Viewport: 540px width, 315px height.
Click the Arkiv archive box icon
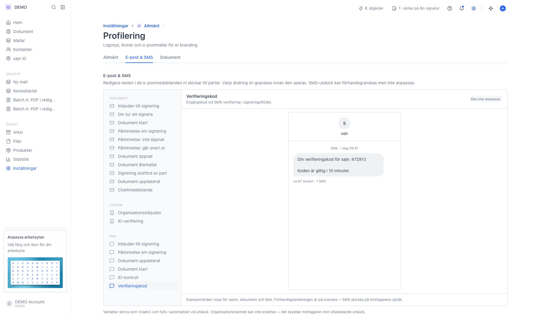tap(8, 132)
